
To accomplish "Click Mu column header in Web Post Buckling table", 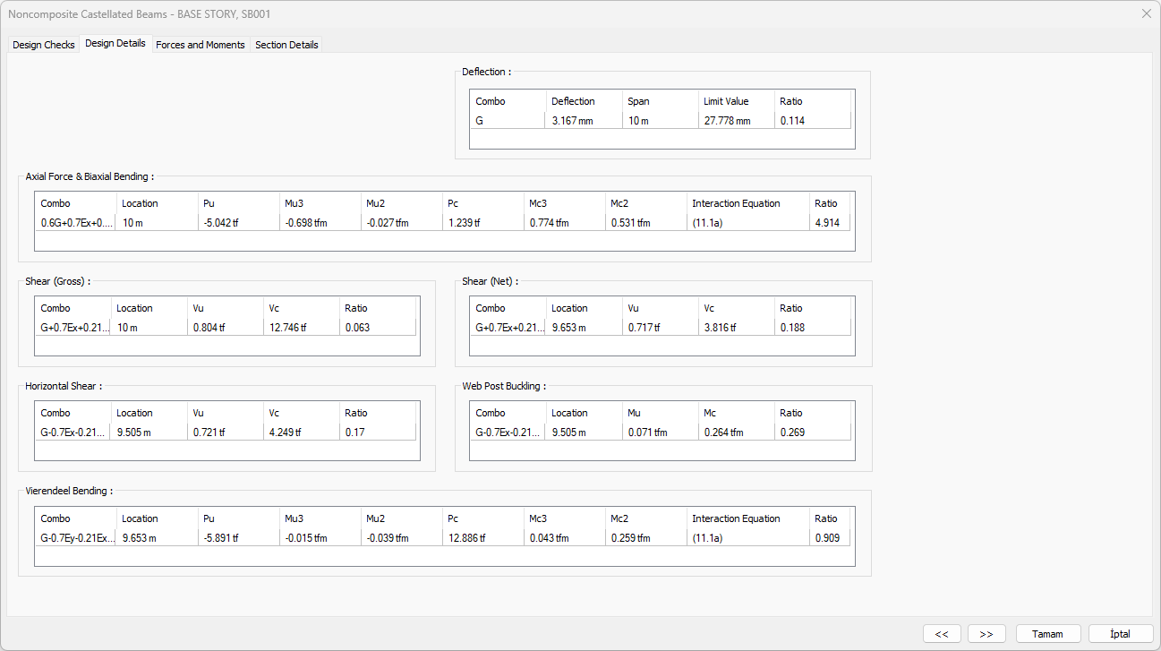I will (x=634, y=413).
